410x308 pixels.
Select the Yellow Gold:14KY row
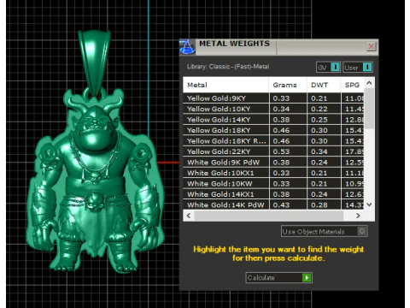click(273, 120)
